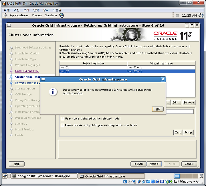Click the Help button in installer
The image size is (206, 186).
(x=17, y=164)
